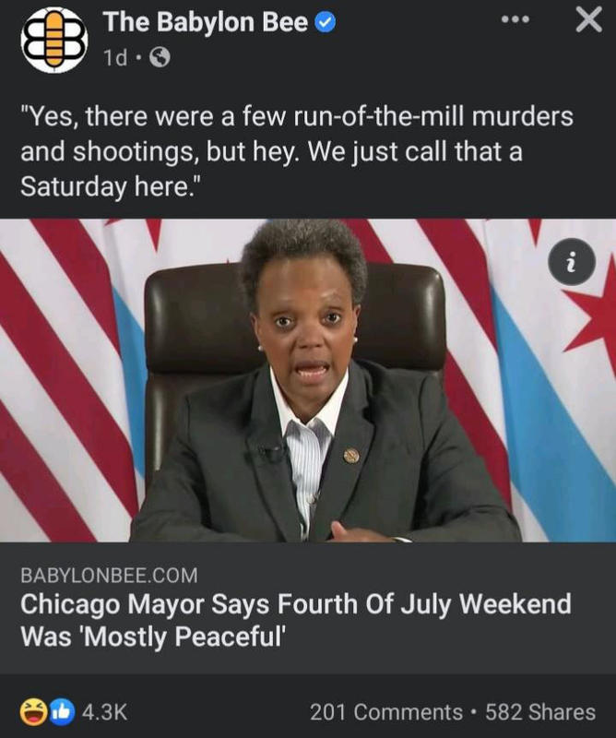The image size is (616, 738).
Task: Click the Haha laughing reaction emoji
Action: [33, 711]
